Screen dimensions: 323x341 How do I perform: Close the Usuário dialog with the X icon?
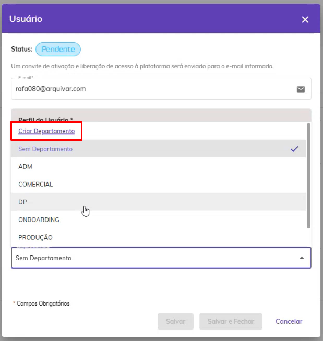pyautogui.click(x=305, y=20)
